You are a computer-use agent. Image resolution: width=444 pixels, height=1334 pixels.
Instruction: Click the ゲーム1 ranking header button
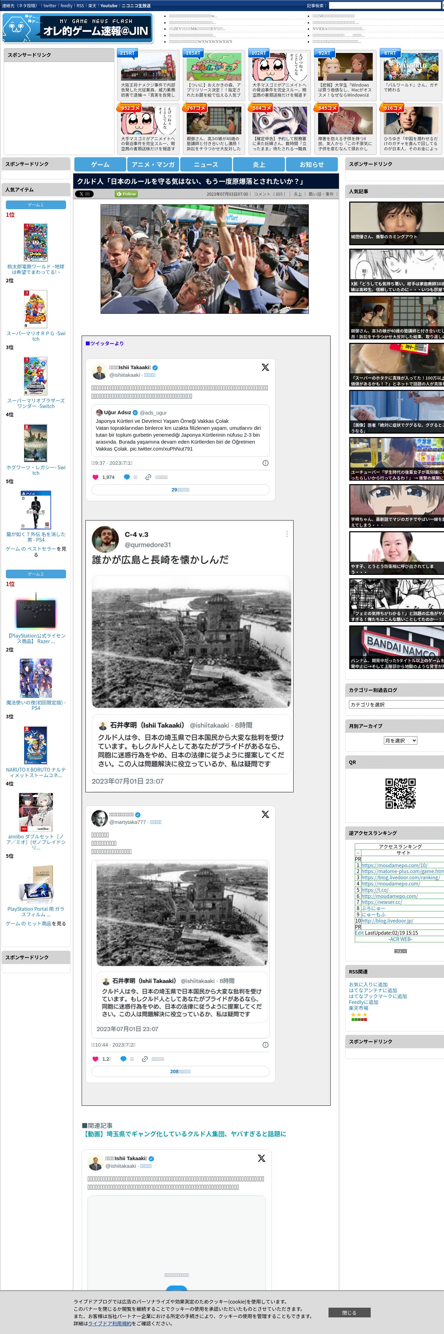click(36, 205)
